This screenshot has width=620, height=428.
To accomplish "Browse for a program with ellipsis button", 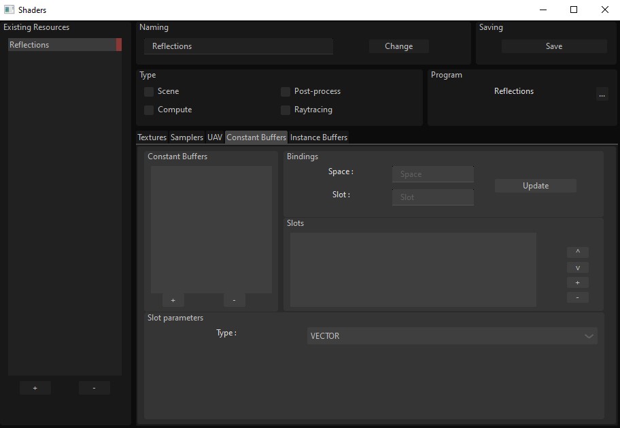I will [x=602, y=94].
